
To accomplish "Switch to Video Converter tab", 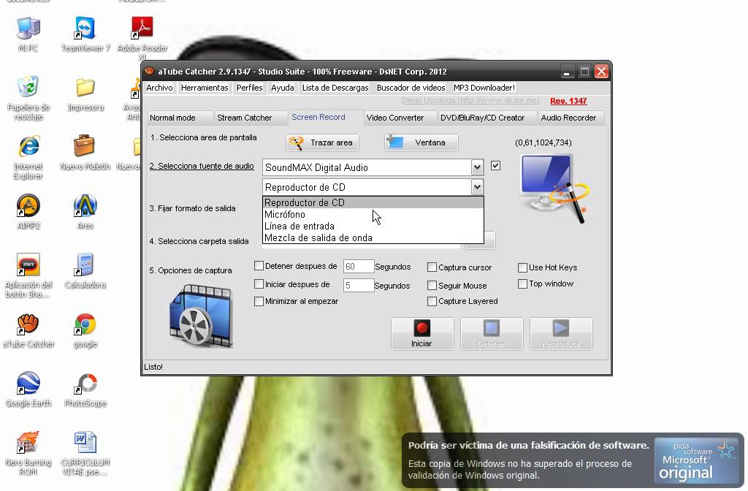I will click(400, 118).
